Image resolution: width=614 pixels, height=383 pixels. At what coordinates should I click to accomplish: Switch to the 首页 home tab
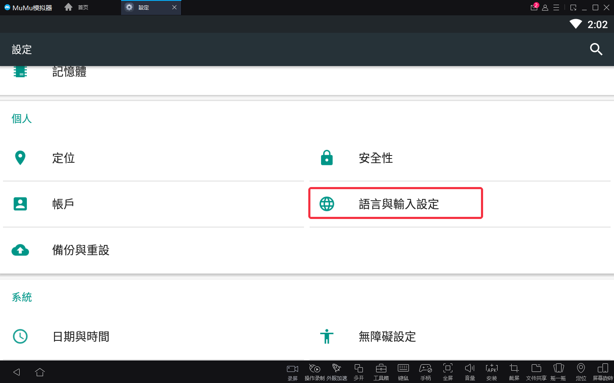click(77, 7)
